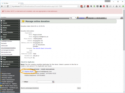125x93 pixels.
Task: Click the magnifier icon next to Other field
Action: click(53, 82)
